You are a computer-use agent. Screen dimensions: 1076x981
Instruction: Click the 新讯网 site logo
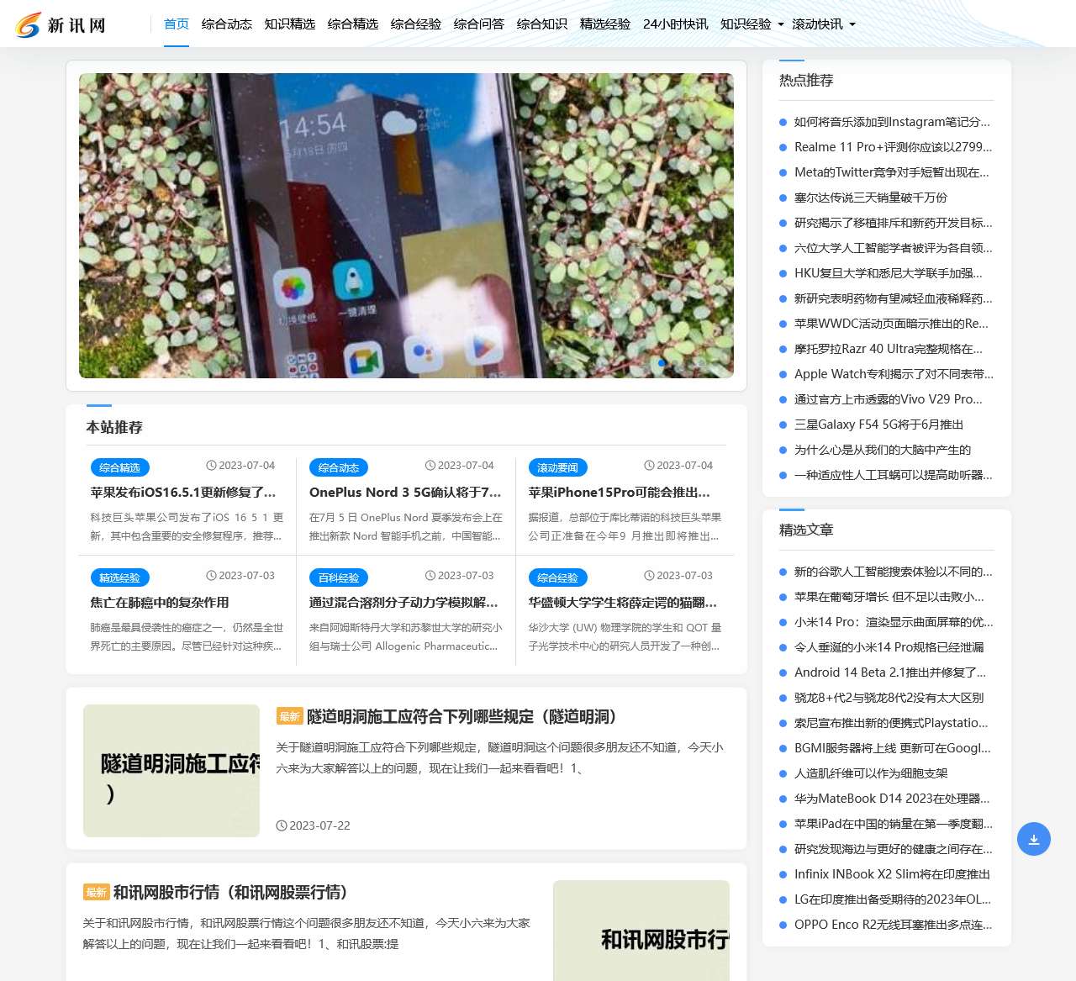point(61,25)
